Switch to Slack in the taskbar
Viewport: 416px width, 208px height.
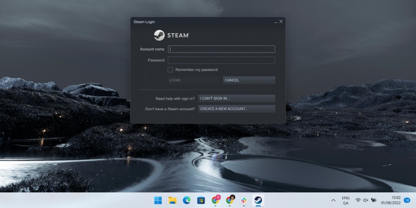click(244, 200)
